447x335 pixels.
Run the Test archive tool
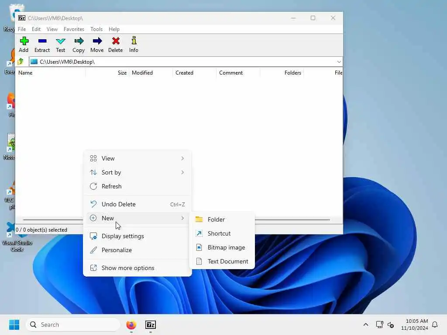tap(60, 45)
